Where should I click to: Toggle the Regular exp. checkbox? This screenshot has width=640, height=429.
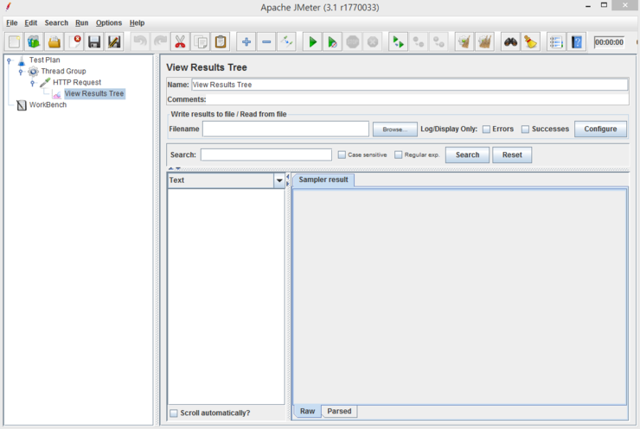[399, 155]
